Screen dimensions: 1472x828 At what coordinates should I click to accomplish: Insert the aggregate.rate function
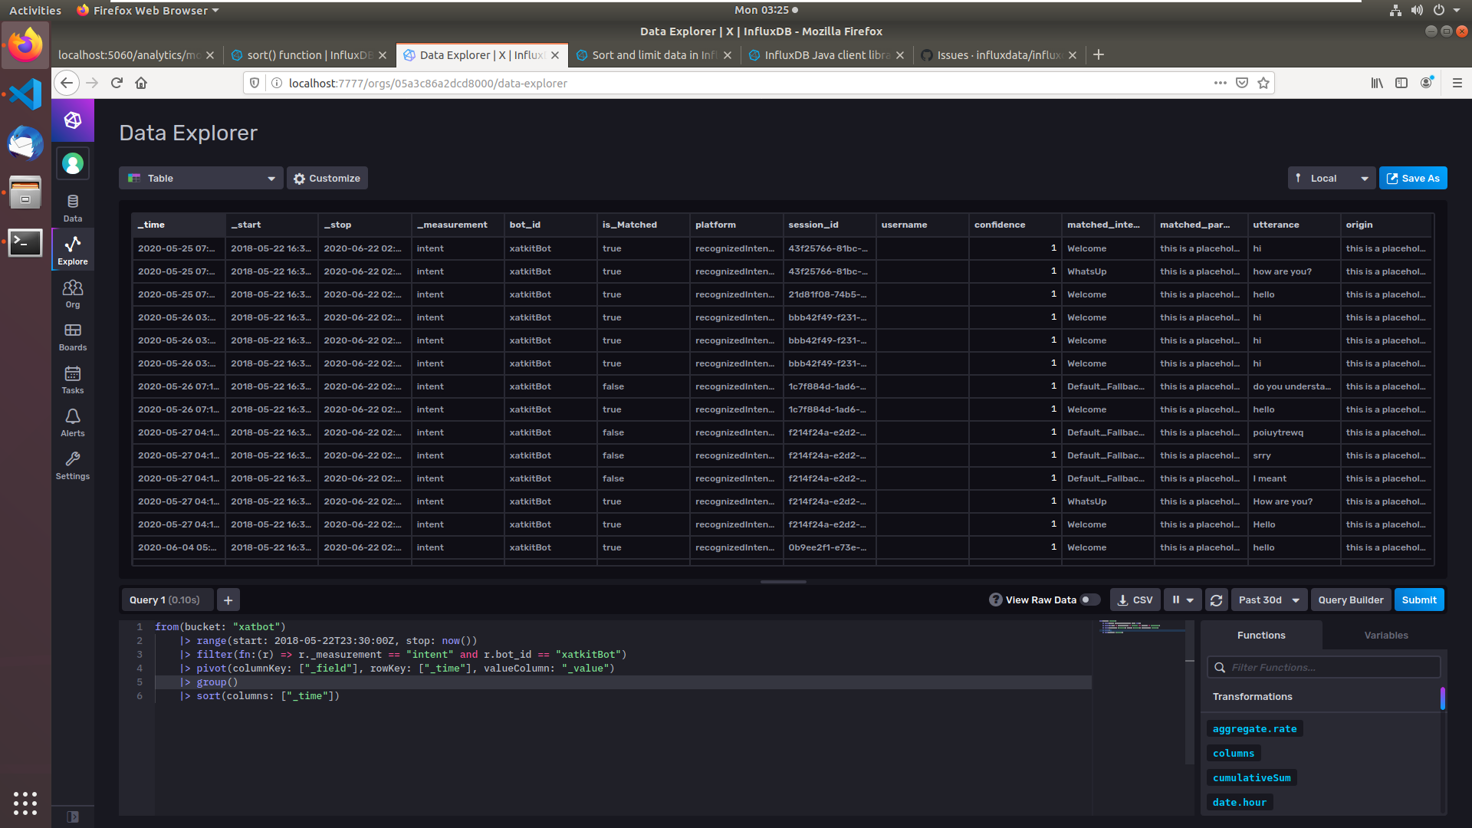tap(1254, 729)
